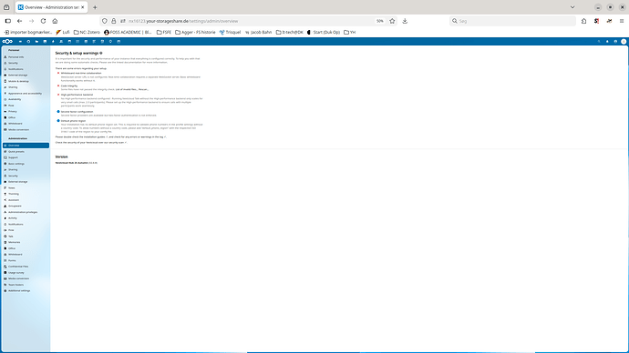Viewport: 629px width, 353px height.
Task: Open personal Security settings
Action: click(x=26, y=63)
